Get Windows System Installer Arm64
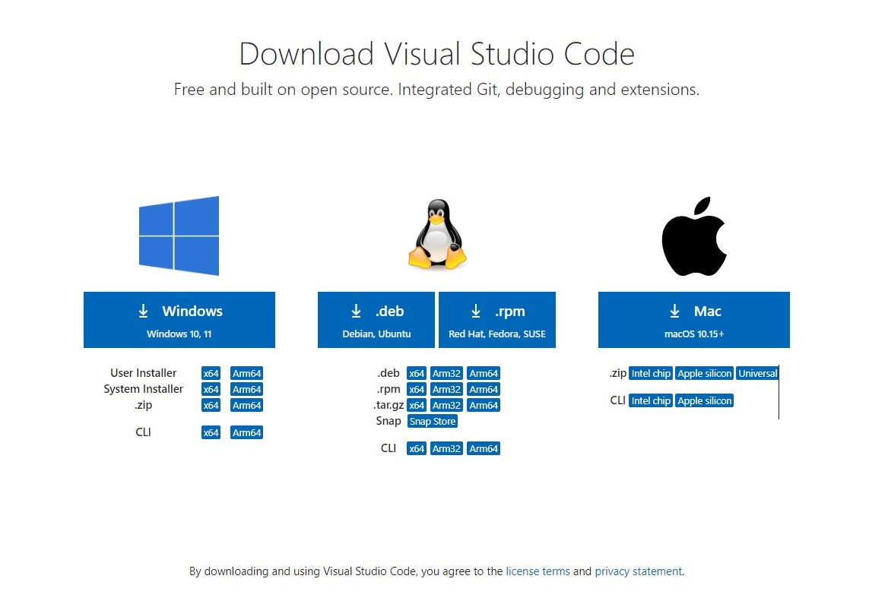The image size is (869, 601). [x=246, y=390]
